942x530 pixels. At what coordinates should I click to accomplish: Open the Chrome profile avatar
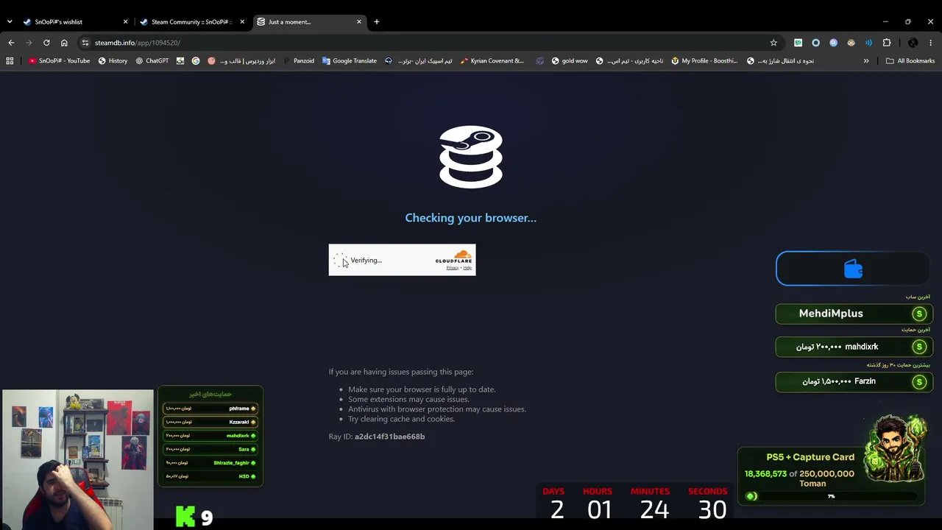pyautogui.click(x=913, y=43)
